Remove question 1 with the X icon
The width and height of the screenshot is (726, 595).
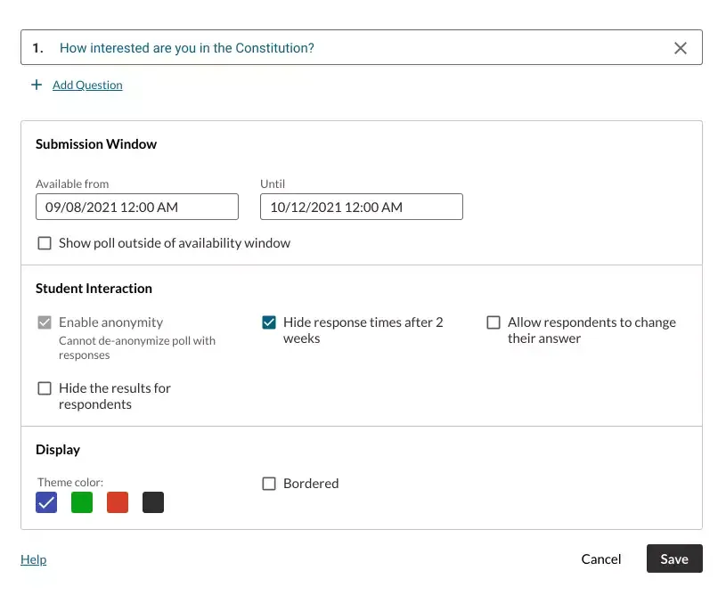pyautogui.click(x=681, y=48)
